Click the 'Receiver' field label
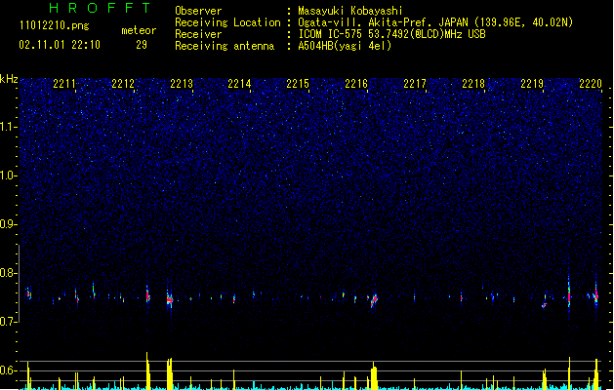 pos(198,34)
